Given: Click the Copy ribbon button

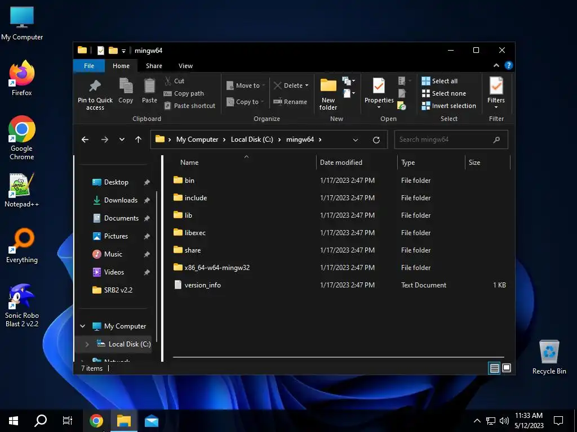Looking at the screenshot, I should pyautogui.click(x=126, y=91).
